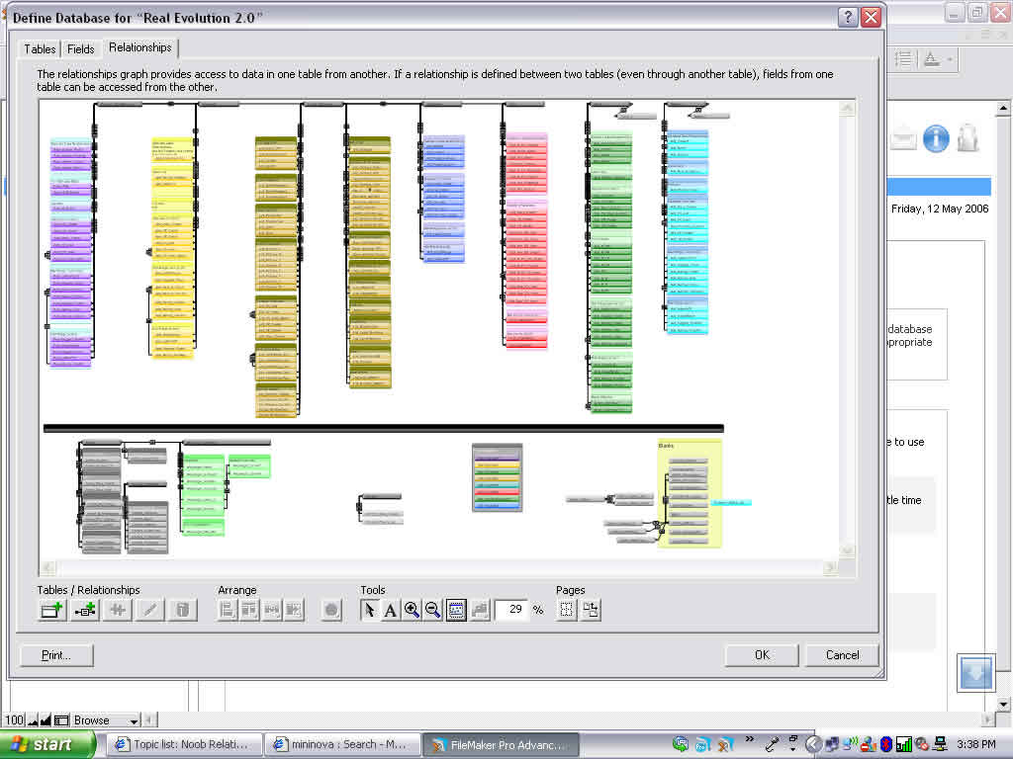The image size is (1013, 759).
Task: Toggle the status area control icon
Action: [62, 720]
